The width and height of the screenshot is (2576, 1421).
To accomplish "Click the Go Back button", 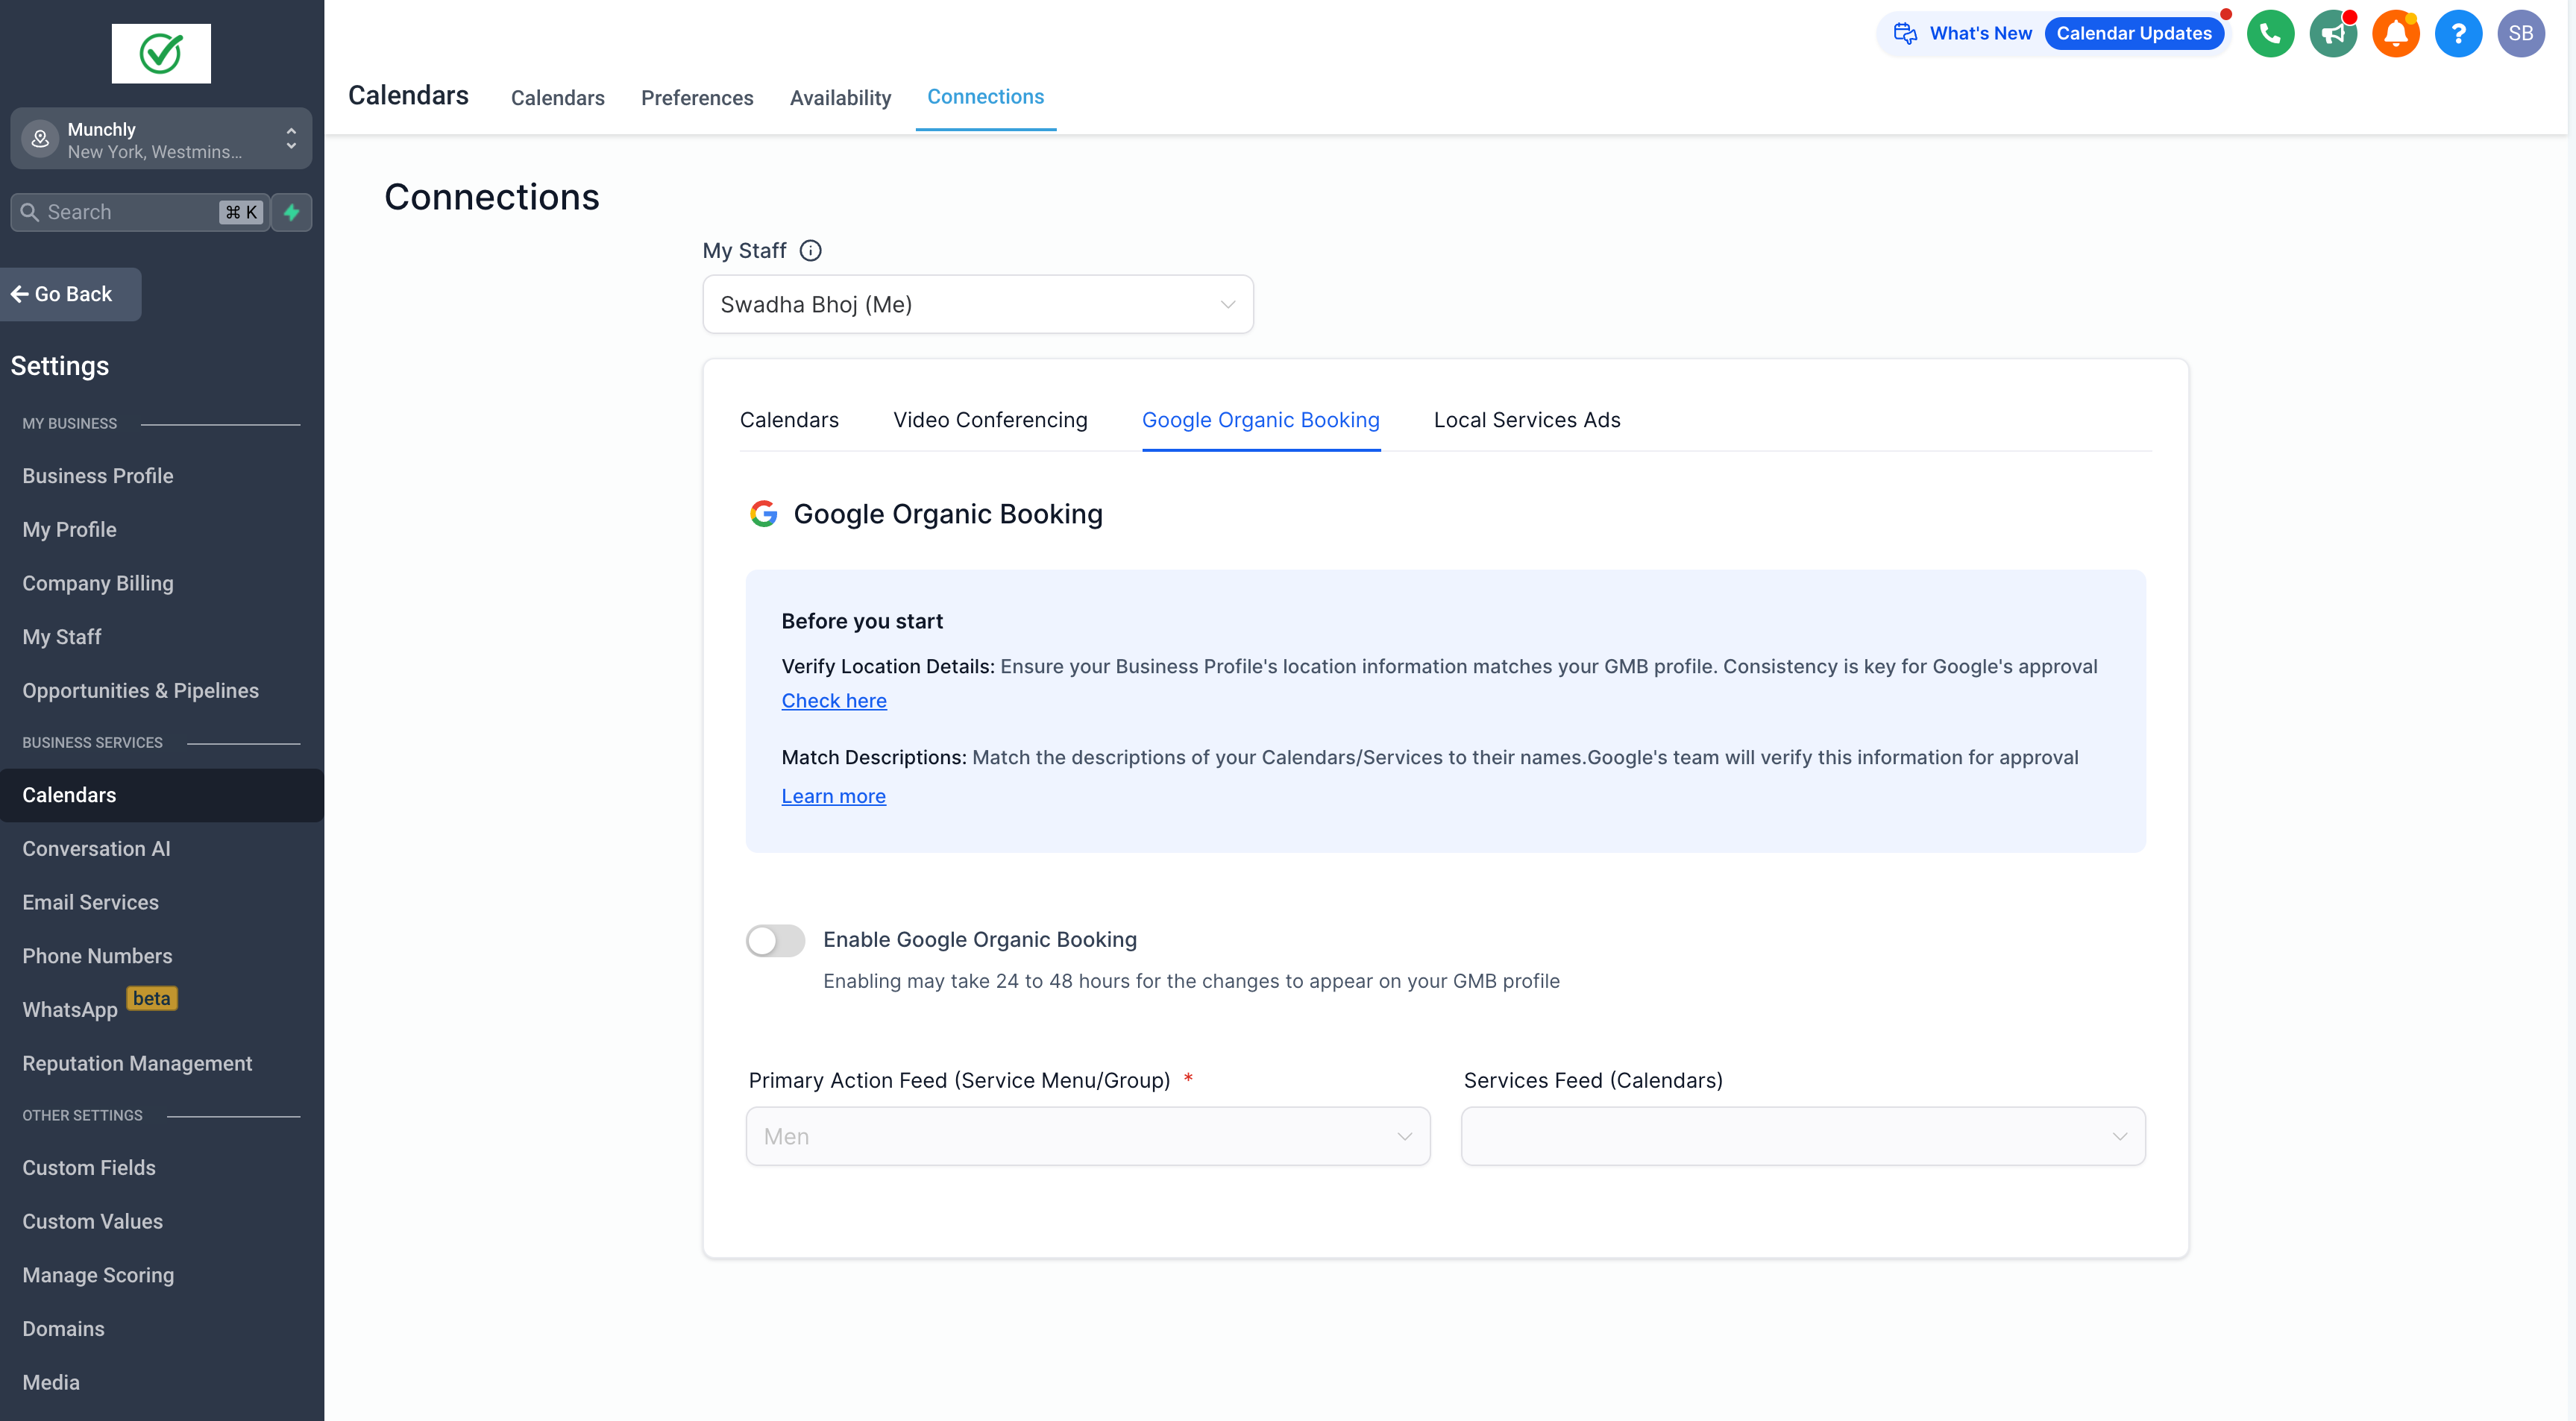I will point(70,294).
